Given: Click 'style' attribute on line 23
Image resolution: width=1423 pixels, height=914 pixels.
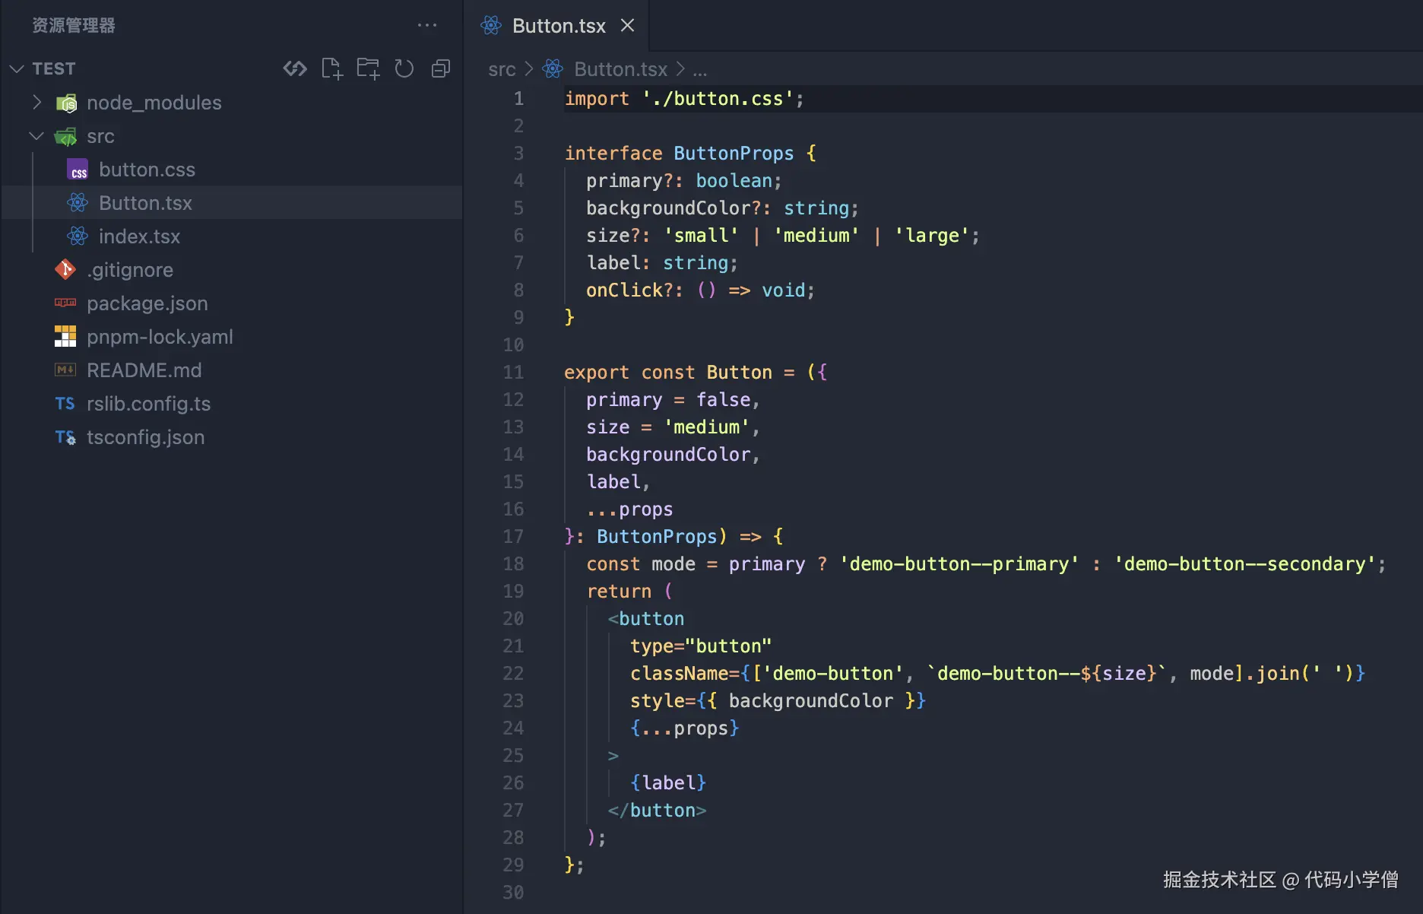Looking at the screenshot, I should point(658,701).
